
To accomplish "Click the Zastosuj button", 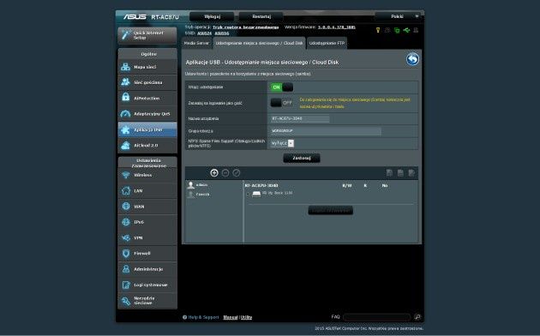I will pos(302,158).
